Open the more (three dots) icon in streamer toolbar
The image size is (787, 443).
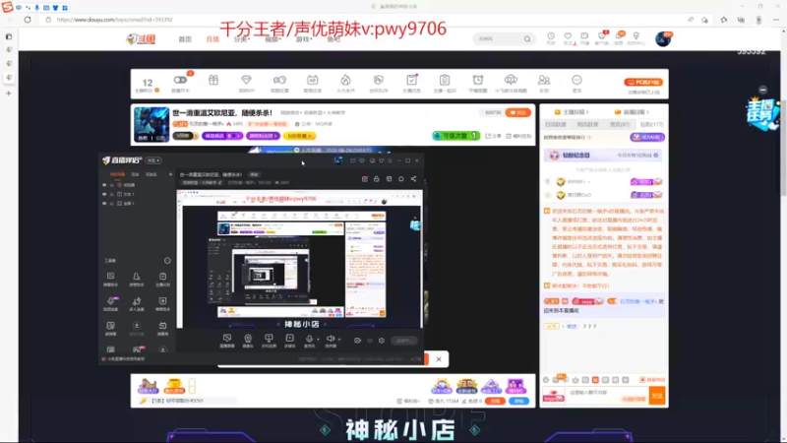tap(576, 81)
